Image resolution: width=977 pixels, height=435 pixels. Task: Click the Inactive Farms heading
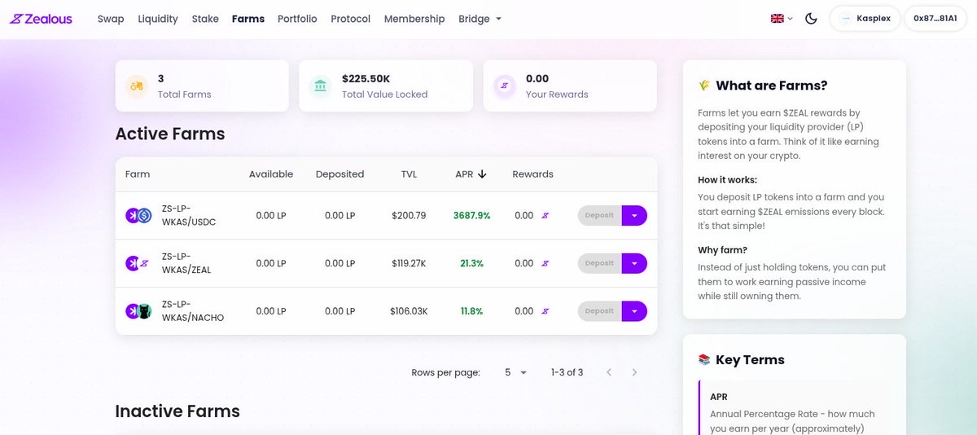click(x=177, y=411)
